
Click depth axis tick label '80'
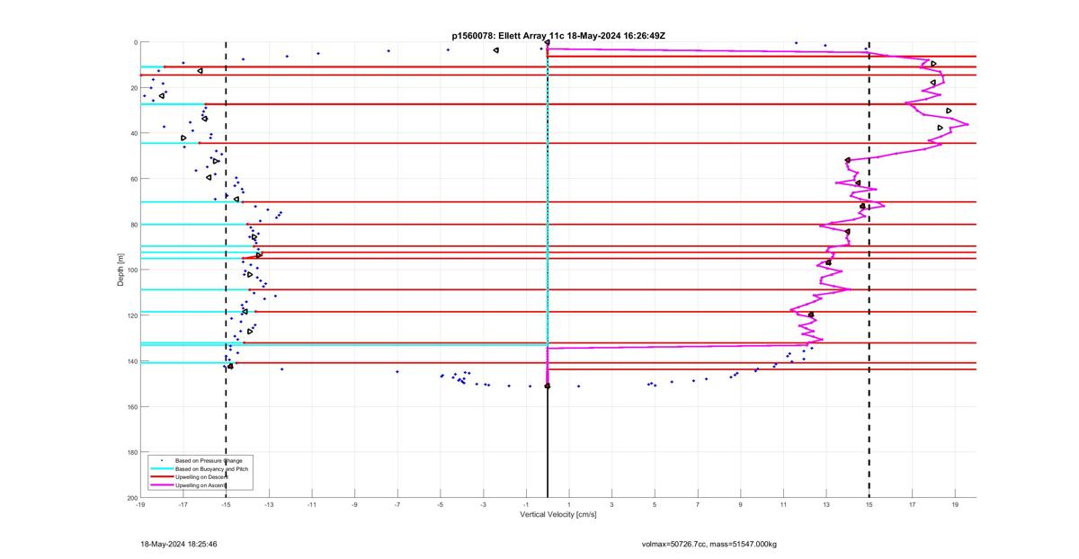[133, 225]
